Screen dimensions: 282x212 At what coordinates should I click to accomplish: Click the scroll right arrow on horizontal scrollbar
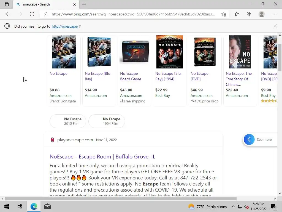[275, 199]
